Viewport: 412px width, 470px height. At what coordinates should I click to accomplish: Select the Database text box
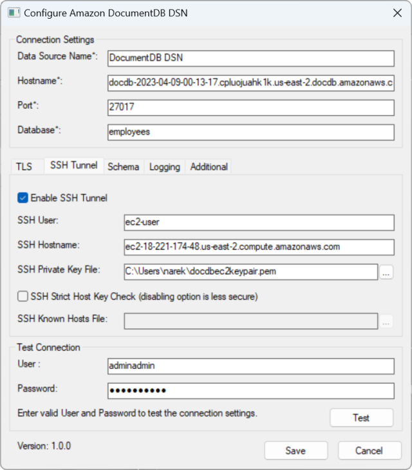pos(250,132)
